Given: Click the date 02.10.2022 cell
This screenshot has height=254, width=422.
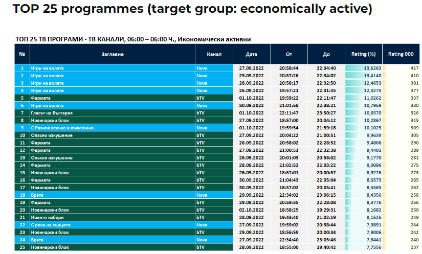Looking at the screenshot, I should tap(251, 210).
